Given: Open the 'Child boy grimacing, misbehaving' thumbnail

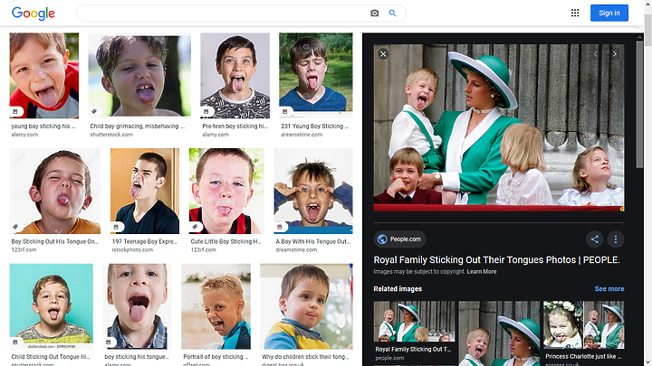Looking at the screenshot, I should 139,76.
